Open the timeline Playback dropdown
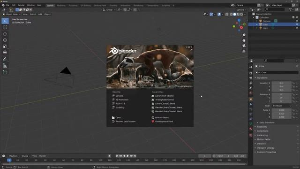This screenshot has width=300, height=169. click(15, 156)
